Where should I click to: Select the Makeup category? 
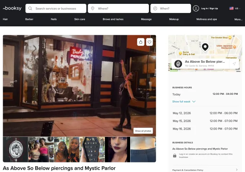[x=174, y=19]
